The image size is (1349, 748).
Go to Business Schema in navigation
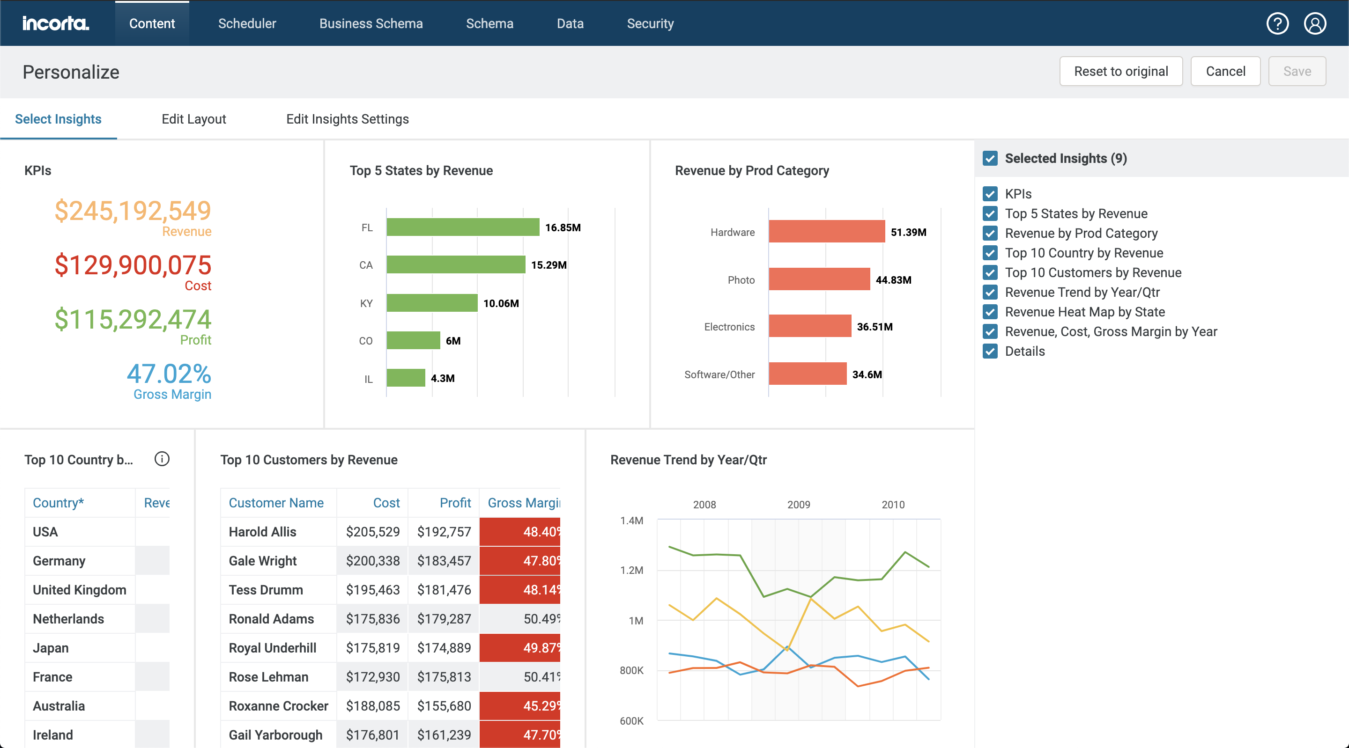pos(371,23)
